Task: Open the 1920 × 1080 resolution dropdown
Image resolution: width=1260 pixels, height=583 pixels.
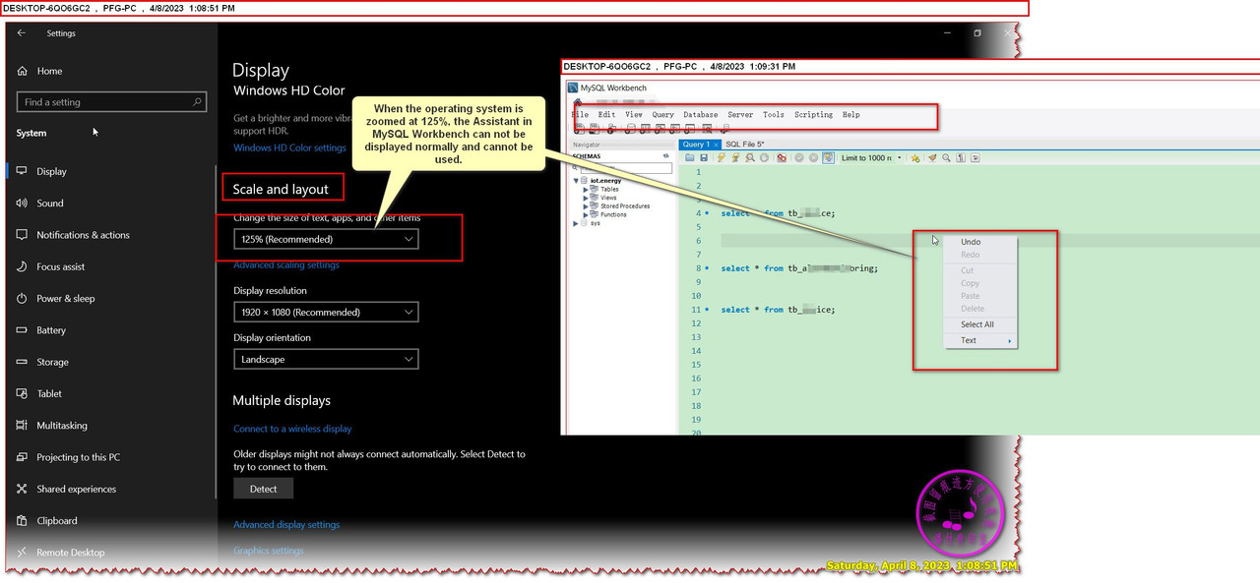Action: 326,312
